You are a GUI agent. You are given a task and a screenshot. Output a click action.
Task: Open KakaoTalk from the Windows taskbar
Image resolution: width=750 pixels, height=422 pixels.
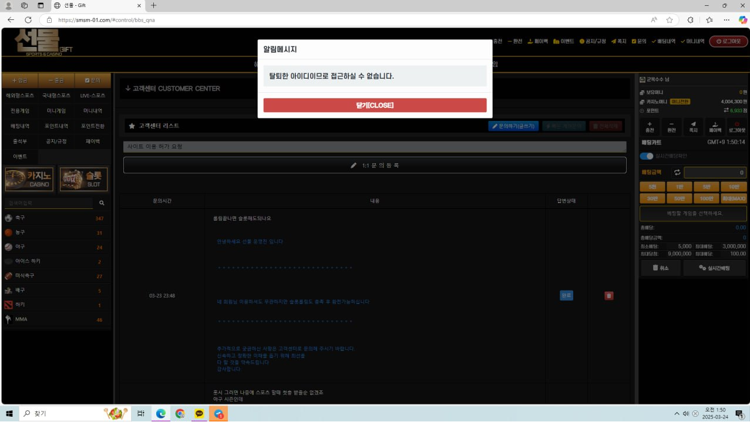click(199, 414)
